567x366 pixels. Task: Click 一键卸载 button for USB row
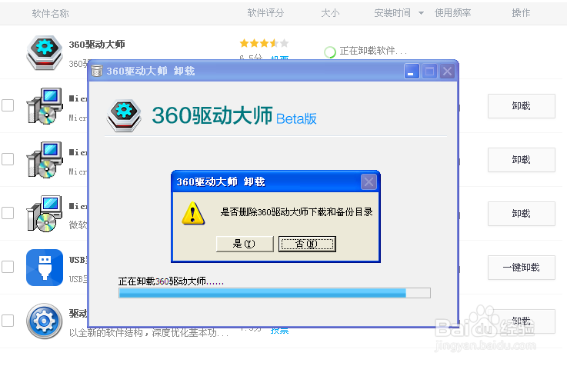tap(522, 268)
